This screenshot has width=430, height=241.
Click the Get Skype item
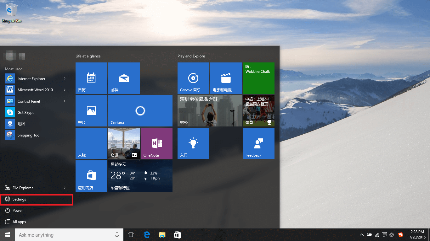click(x=36, y=113)
